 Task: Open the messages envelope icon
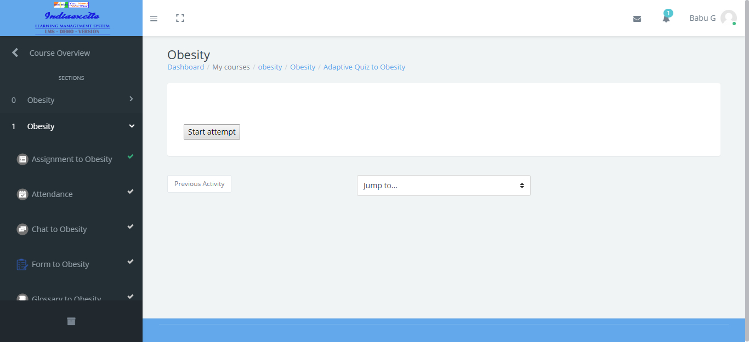[637, 19]
